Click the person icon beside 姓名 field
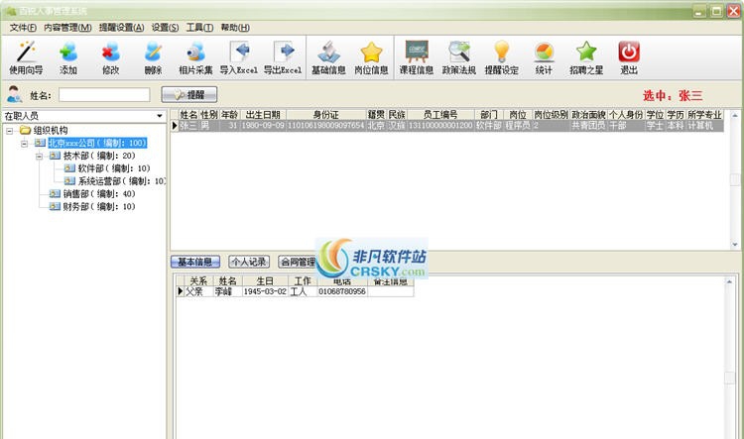 [x=14, y=94]
